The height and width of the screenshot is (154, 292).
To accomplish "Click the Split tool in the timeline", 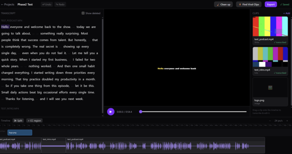I will pyautogui.click(x=18, y=121).
